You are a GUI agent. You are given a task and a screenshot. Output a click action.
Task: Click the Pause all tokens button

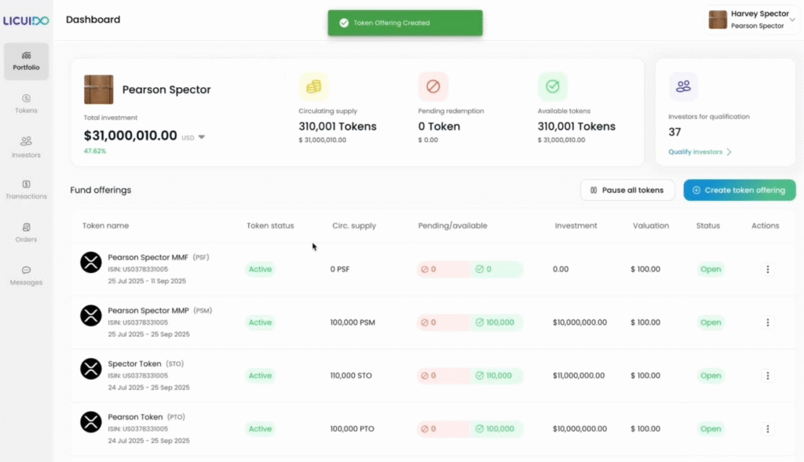(627, 190)
